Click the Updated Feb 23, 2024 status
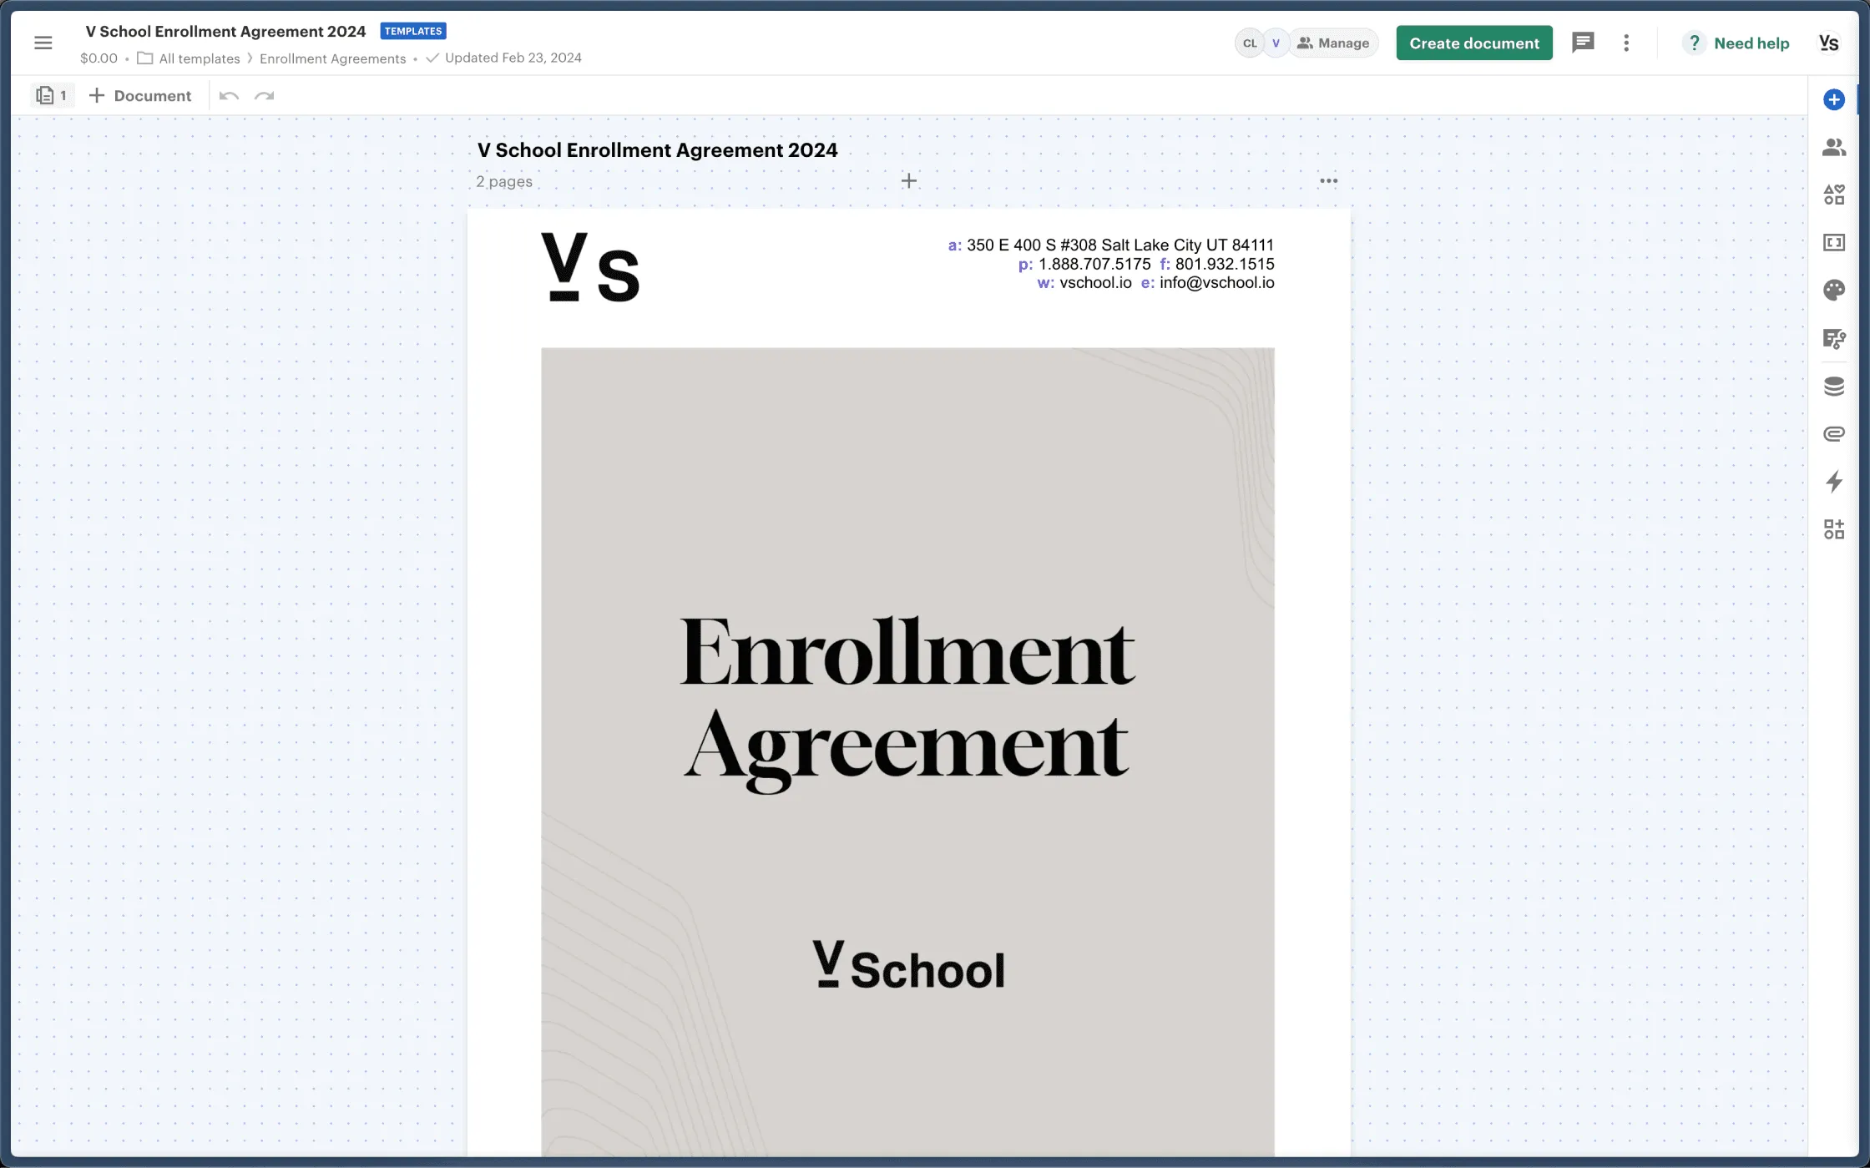 513,58
